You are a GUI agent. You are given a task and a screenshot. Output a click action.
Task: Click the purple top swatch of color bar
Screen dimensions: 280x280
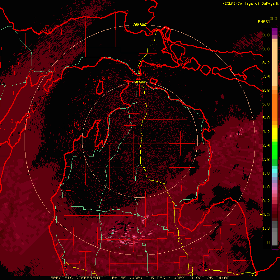[275, 31]
